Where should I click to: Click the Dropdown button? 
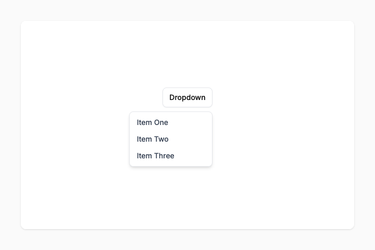click(187, 97)
